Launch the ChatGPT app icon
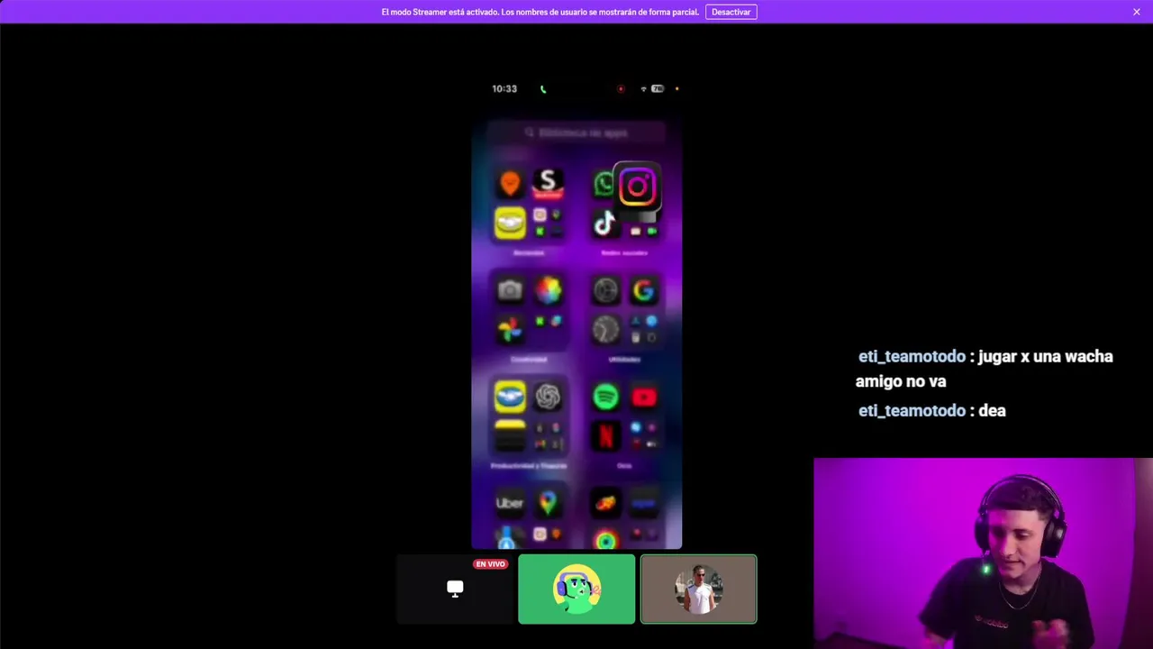The image size is (1153, 649). (x=548, y=397)
